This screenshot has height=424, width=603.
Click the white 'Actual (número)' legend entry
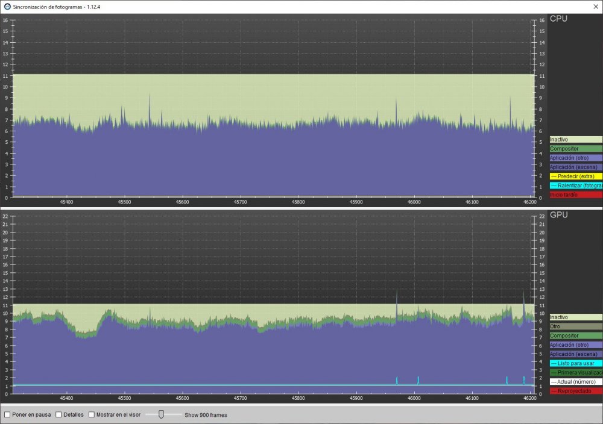575,381
